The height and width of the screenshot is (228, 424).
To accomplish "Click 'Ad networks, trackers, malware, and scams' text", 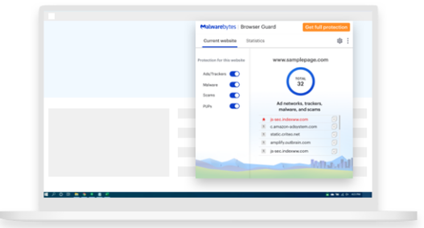I will tap(299, 106).
